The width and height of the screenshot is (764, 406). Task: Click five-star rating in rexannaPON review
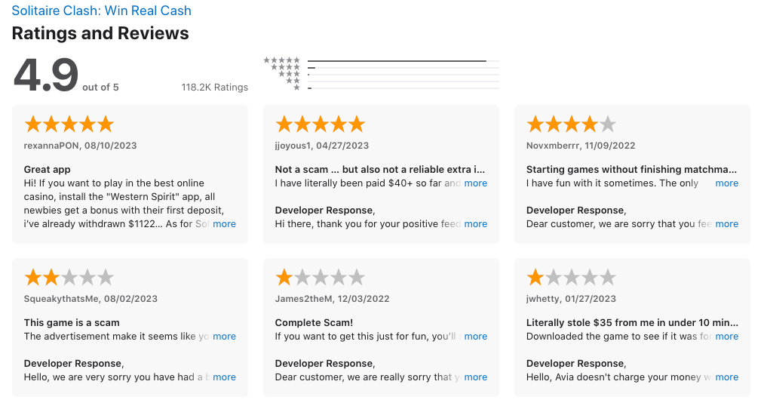[x=69, y=125]
